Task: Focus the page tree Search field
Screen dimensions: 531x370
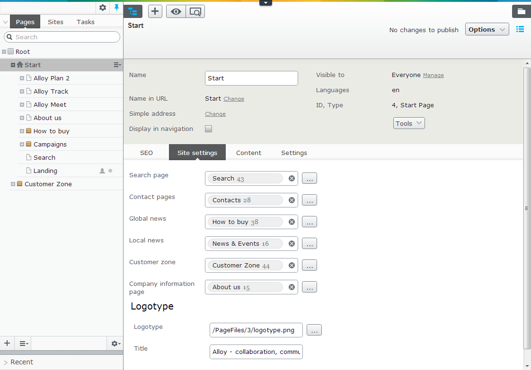Action: [62, 37]
